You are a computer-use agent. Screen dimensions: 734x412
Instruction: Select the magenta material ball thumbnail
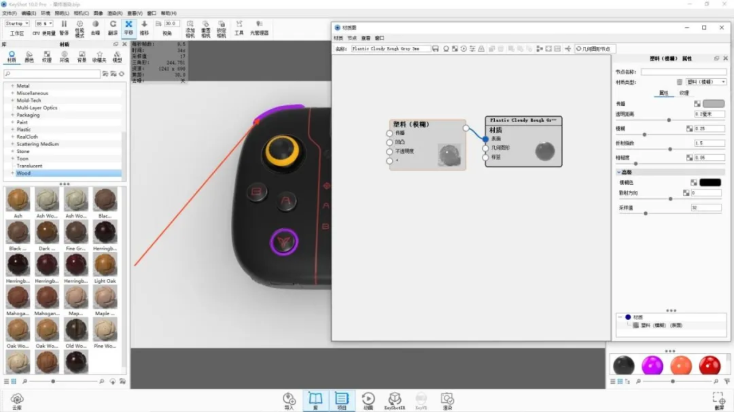[x=652, y=366]
